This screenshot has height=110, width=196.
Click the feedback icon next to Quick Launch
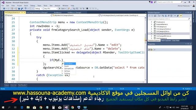click(x=155, y=2)
